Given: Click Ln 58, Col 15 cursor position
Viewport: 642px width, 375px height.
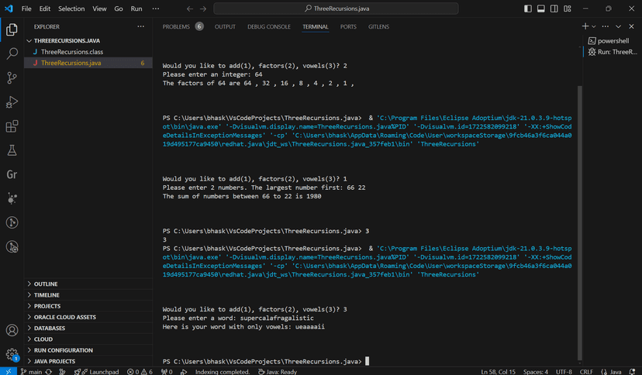Looking at the screenshot, I should pyautogui.click(x=498, y=371).
